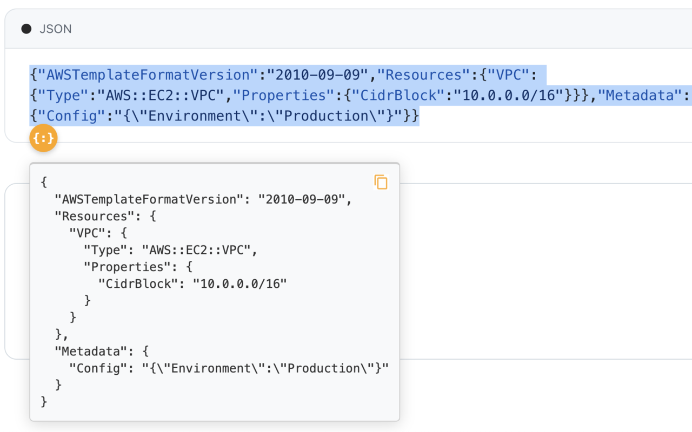Click "AWSTemplateFormatVersion" key in the highlighted source code
Screen dimensions: 692x432
coord(148,75)
